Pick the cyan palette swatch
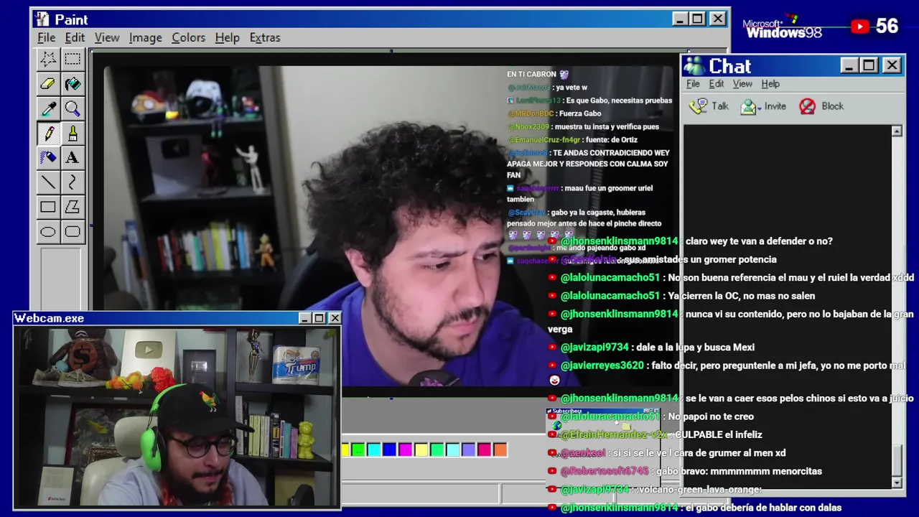The width and height of the screenshot is (919, 517). tap(373, 450)
